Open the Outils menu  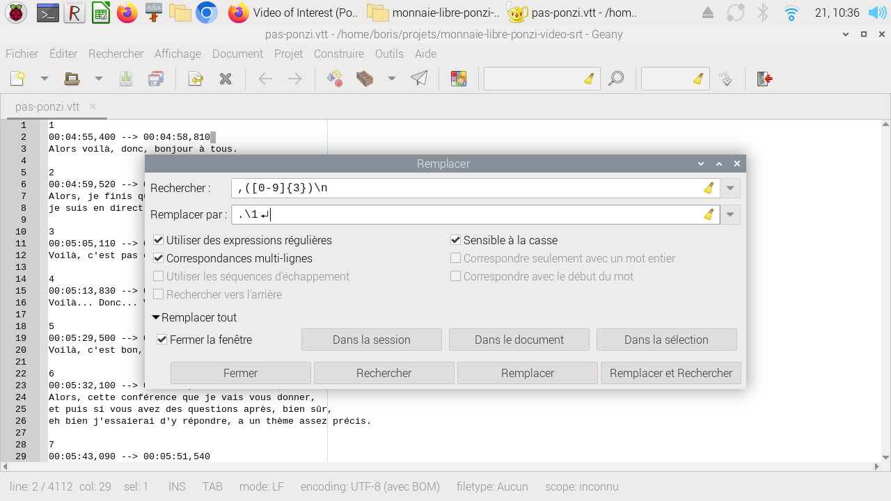[389, 54]
